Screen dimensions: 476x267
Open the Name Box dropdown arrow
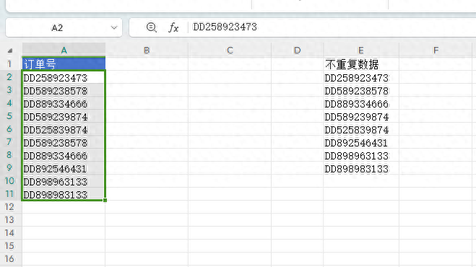coord(114,27)
